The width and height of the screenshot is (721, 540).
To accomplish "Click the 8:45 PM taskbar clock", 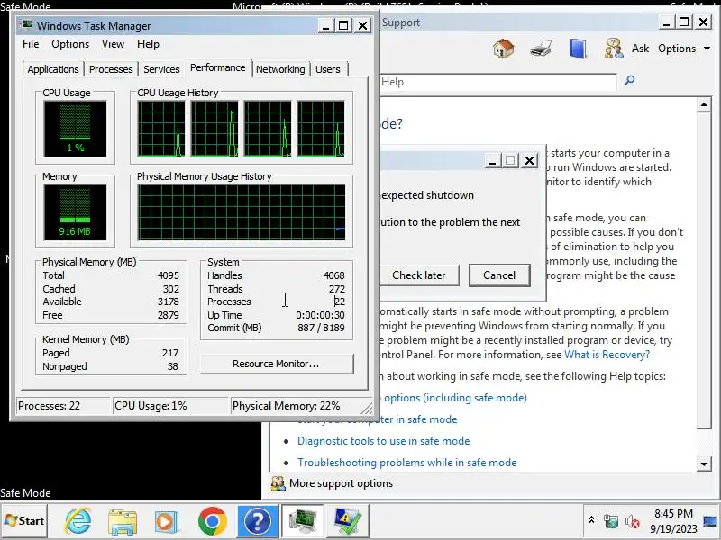I will click(673, 521).
